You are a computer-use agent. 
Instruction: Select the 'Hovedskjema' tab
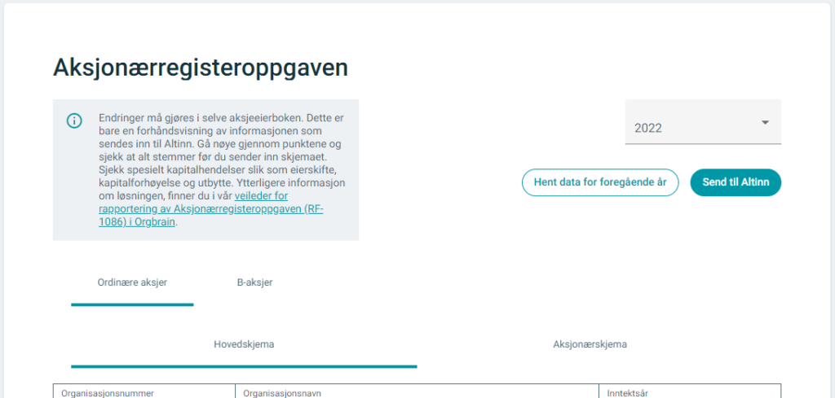(244, 344)
